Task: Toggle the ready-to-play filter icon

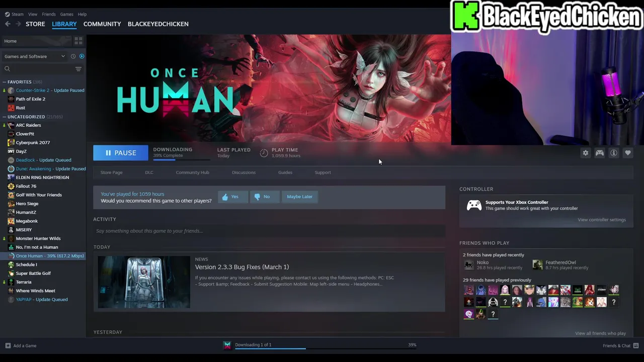Action: click(x=82, y=56)
